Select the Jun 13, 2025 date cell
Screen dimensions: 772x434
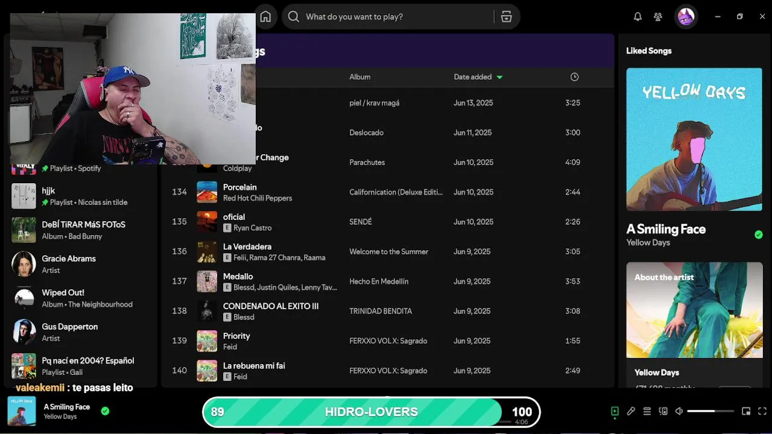473,102
